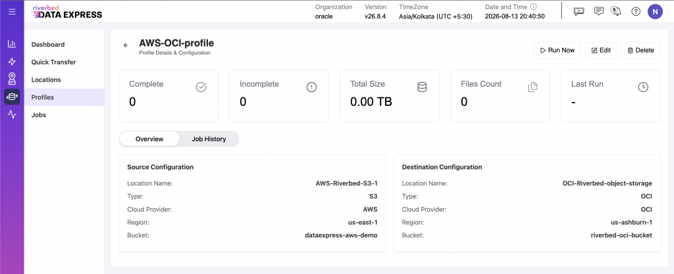Open Locations in the side menu
The height and width of the screenshot is (274, 674).
(65, 80)
